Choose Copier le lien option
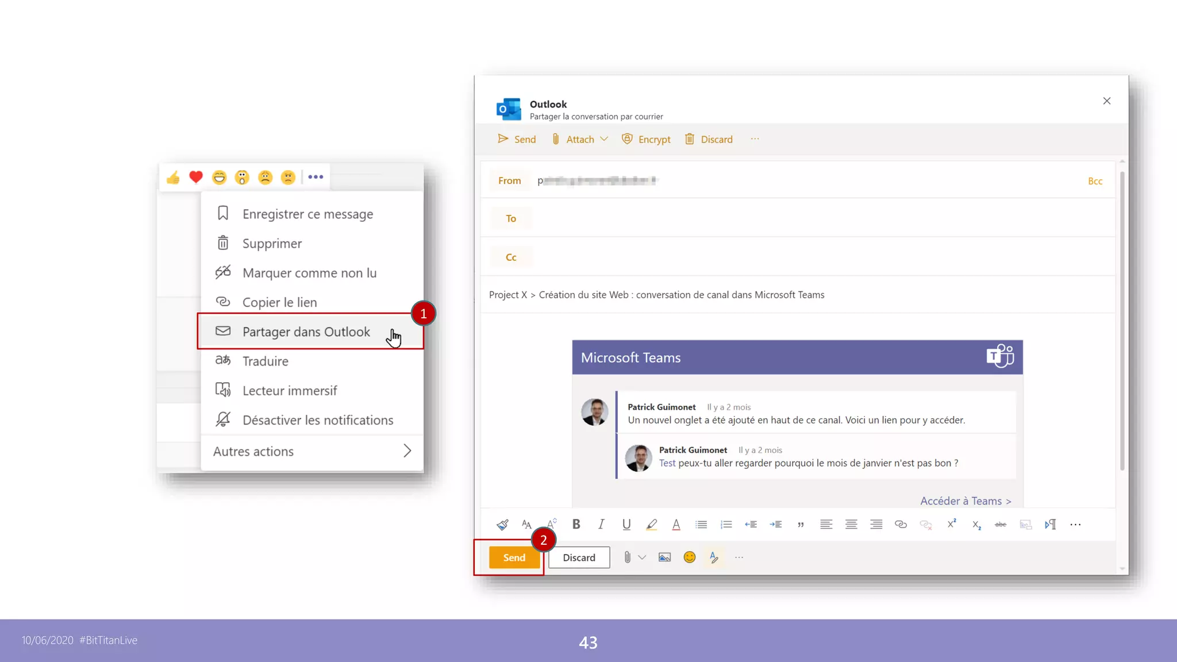Screen dimensions: 1177x662 pyautogui.click(x=279, y=302)
